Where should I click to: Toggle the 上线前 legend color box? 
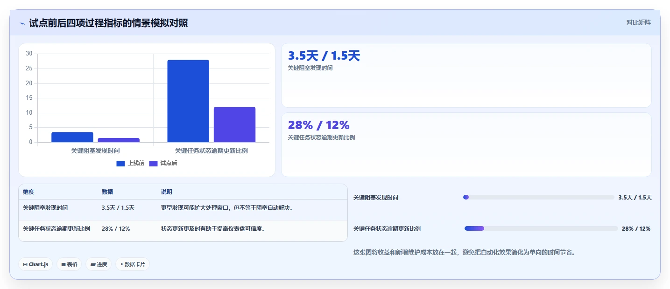[x=121, y=163]
